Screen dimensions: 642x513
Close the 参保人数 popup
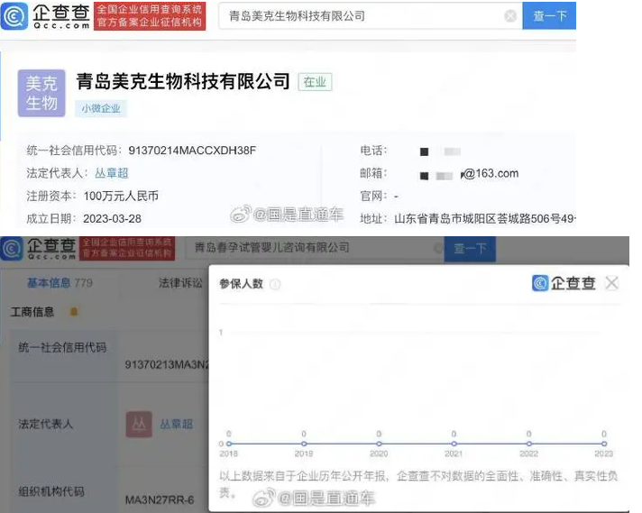tap(611, 283)
